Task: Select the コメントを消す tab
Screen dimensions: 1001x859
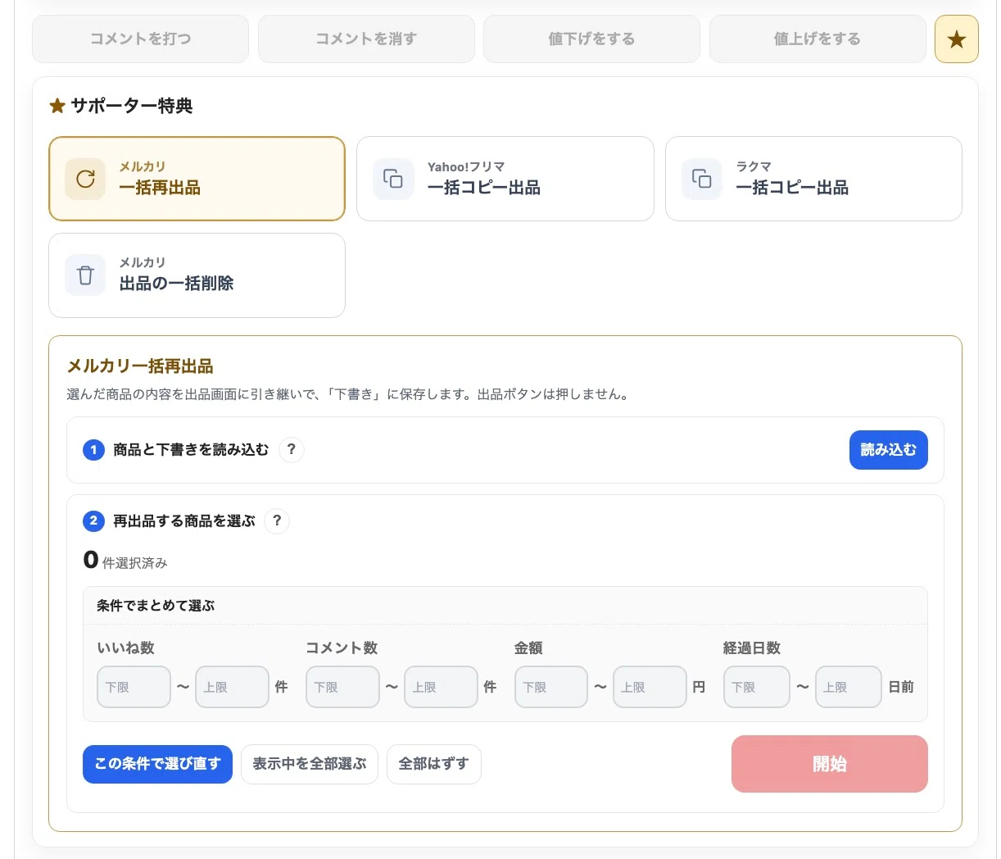Action: tap(366, 39)
